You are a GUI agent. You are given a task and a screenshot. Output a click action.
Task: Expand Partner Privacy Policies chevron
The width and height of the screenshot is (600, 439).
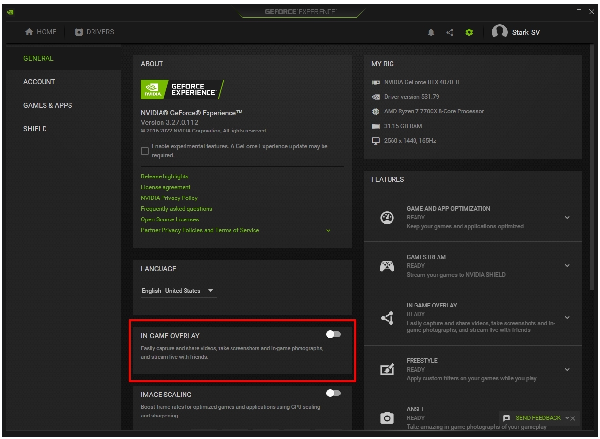pos(328,231)
